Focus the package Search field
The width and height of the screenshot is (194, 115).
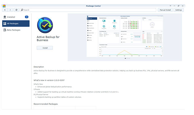[88, 10]
